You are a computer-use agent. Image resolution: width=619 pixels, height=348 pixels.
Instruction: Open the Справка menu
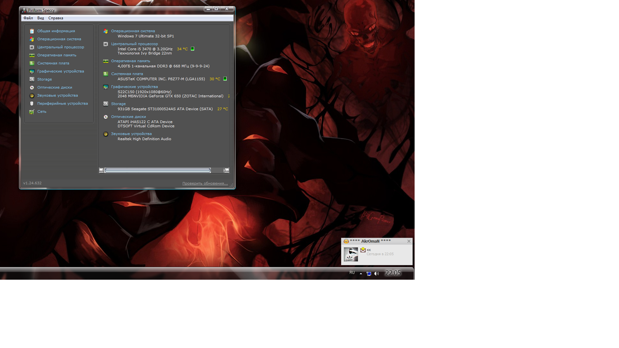(56, 18)
